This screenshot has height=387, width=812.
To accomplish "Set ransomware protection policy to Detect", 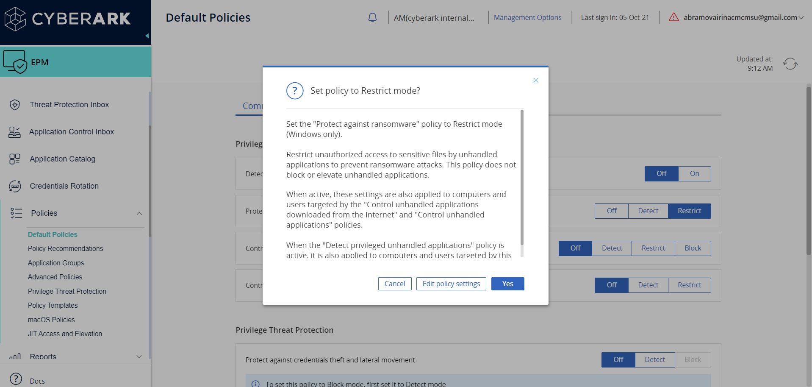I will point(648,211).
